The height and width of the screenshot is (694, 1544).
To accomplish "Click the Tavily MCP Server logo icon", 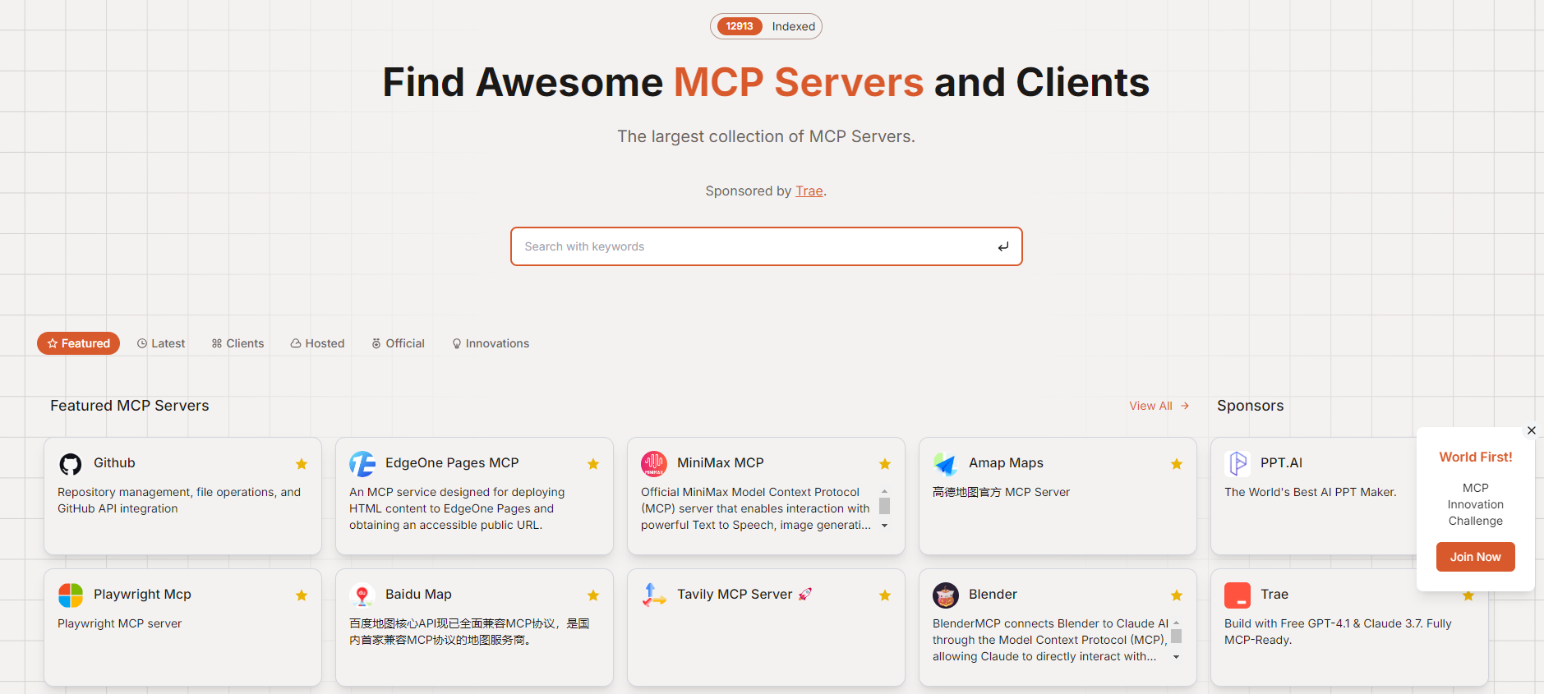I will pos(654,595).
